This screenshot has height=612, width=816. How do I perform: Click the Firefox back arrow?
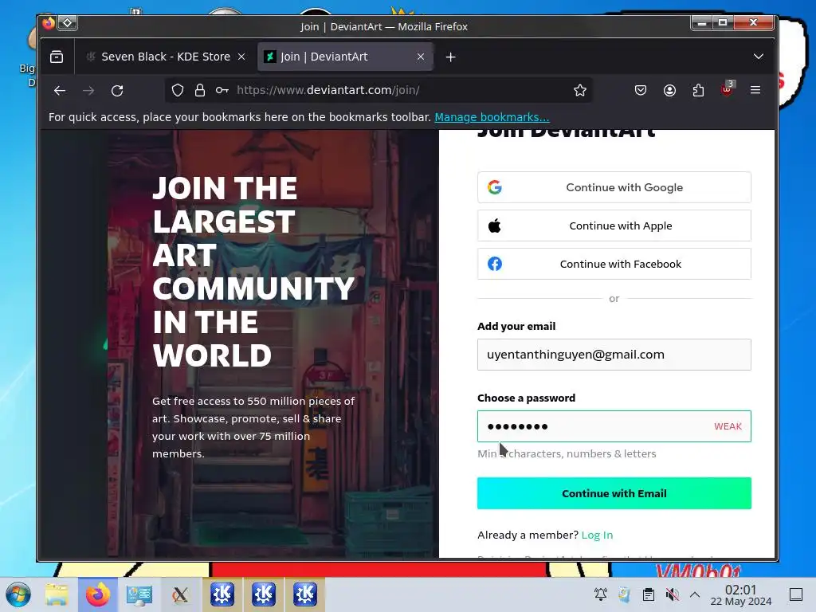(60, 91)
